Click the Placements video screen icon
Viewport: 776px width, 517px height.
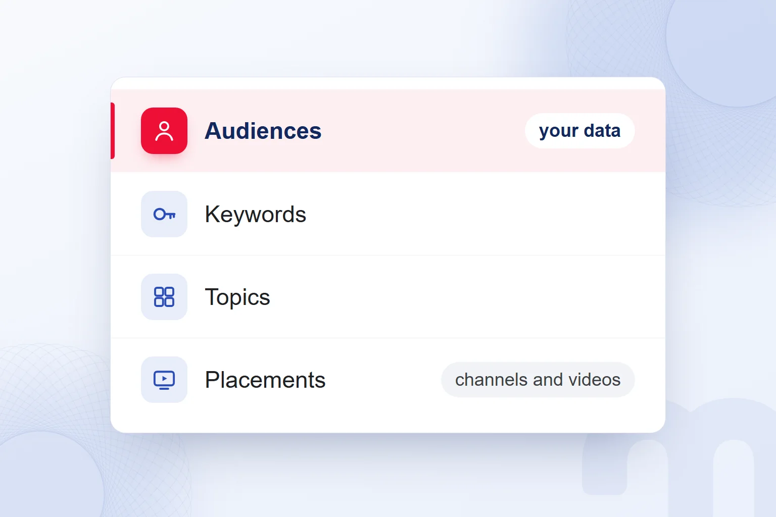[x=164, y=380]
